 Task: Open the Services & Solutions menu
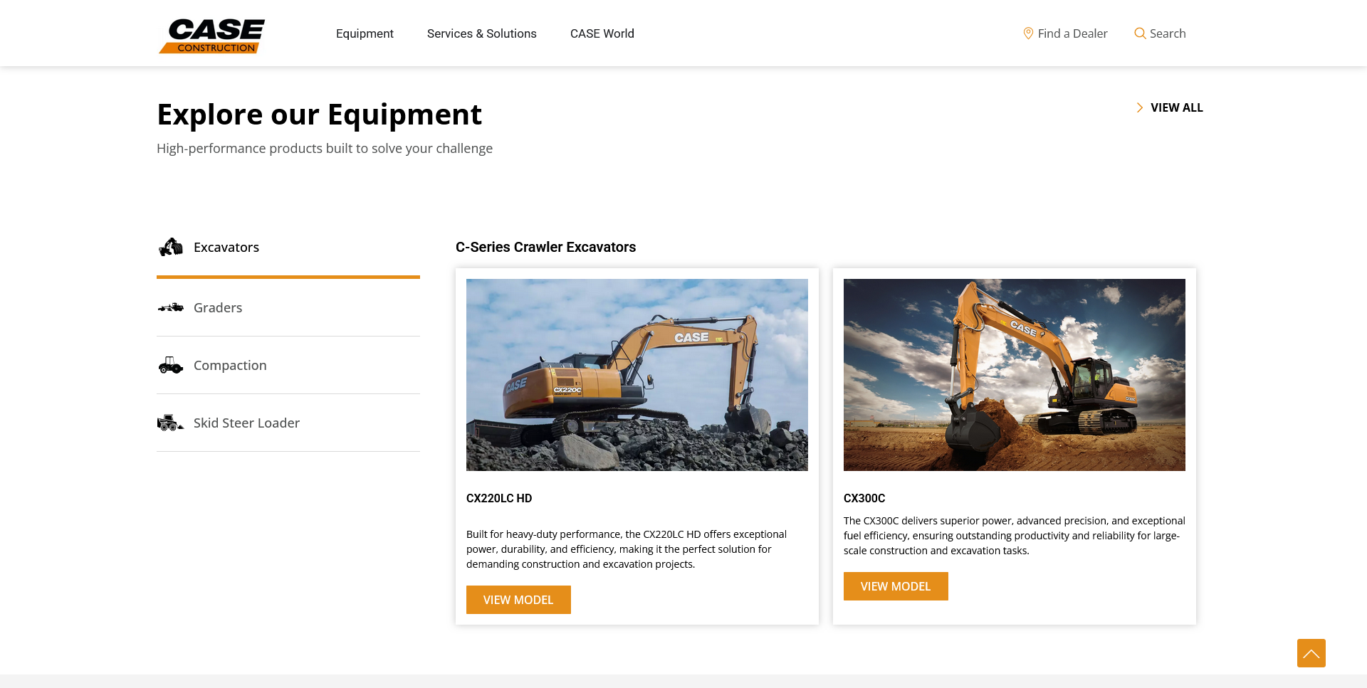(x=481, y=33)
